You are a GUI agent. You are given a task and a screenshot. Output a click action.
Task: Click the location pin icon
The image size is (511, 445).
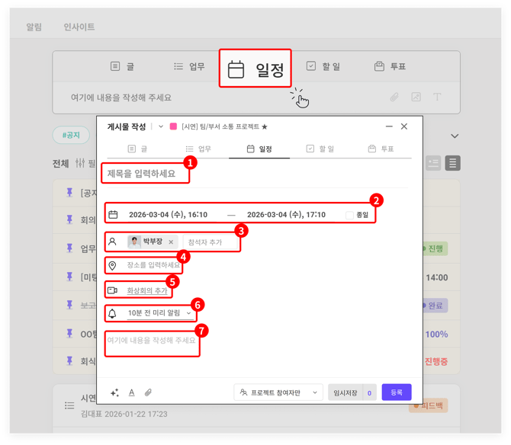tap(112, 265)
